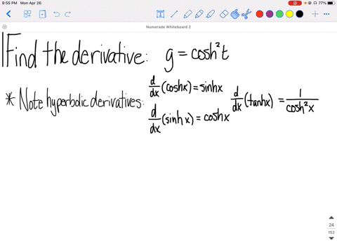This screenshot has height=252, width=337.
Task: Add a new page
Action: (42, 14)
